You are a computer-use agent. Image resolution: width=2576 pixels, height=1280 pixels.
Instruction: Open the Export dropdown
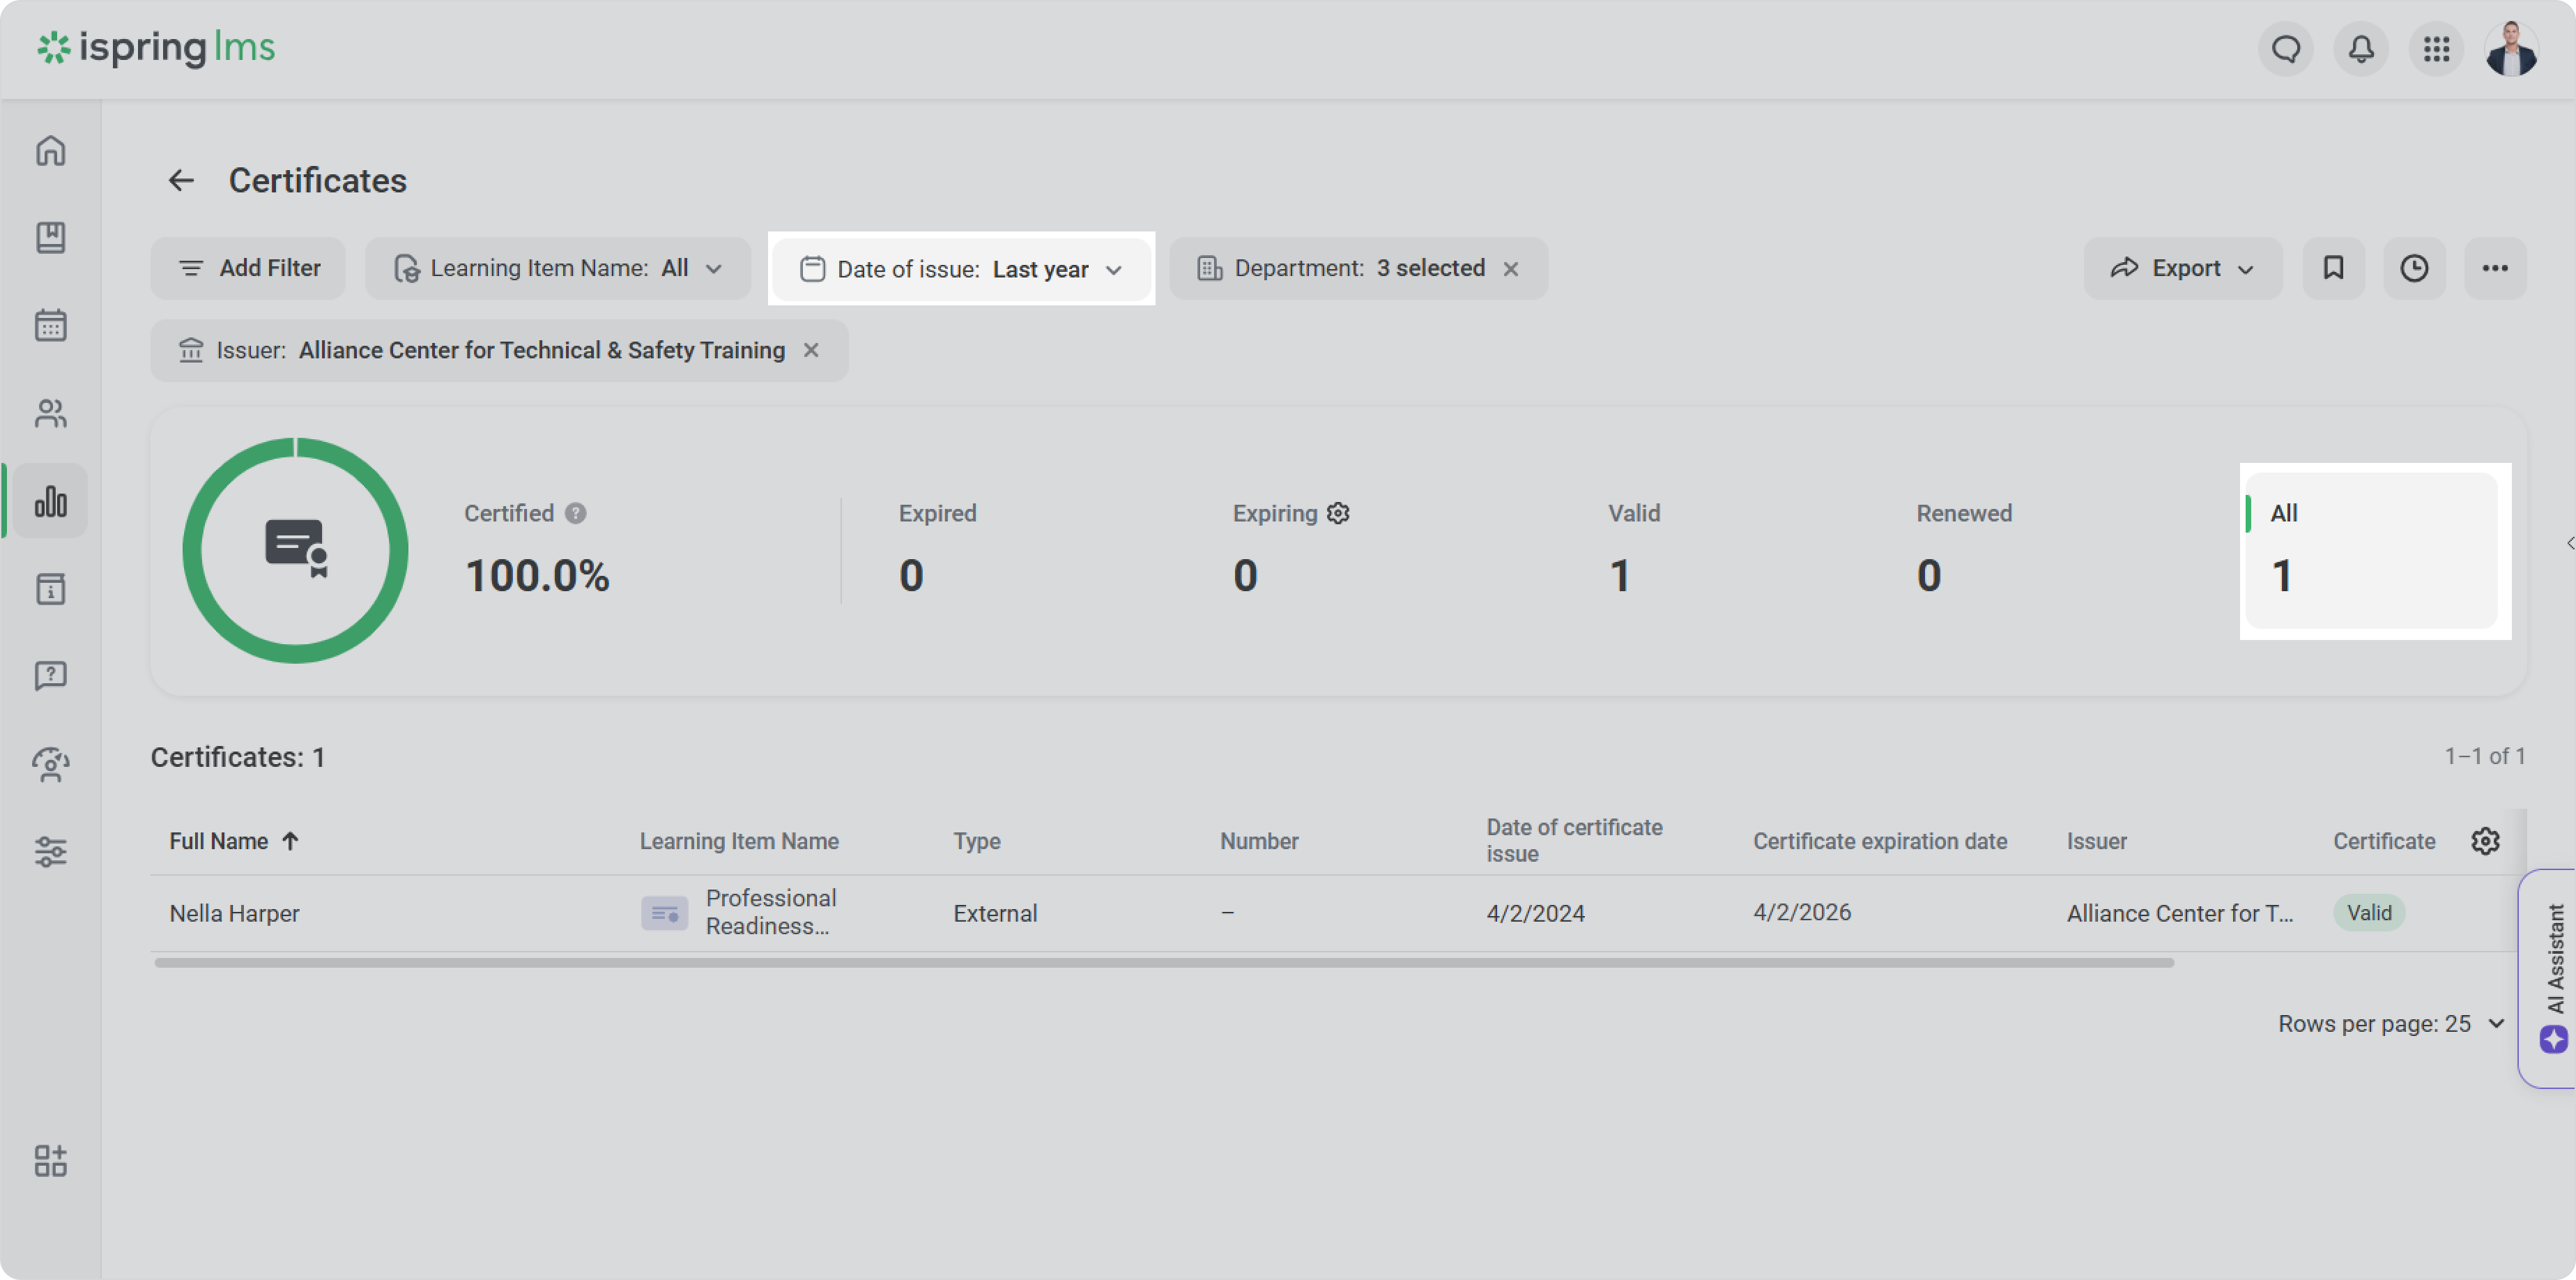pos(2182,268)
